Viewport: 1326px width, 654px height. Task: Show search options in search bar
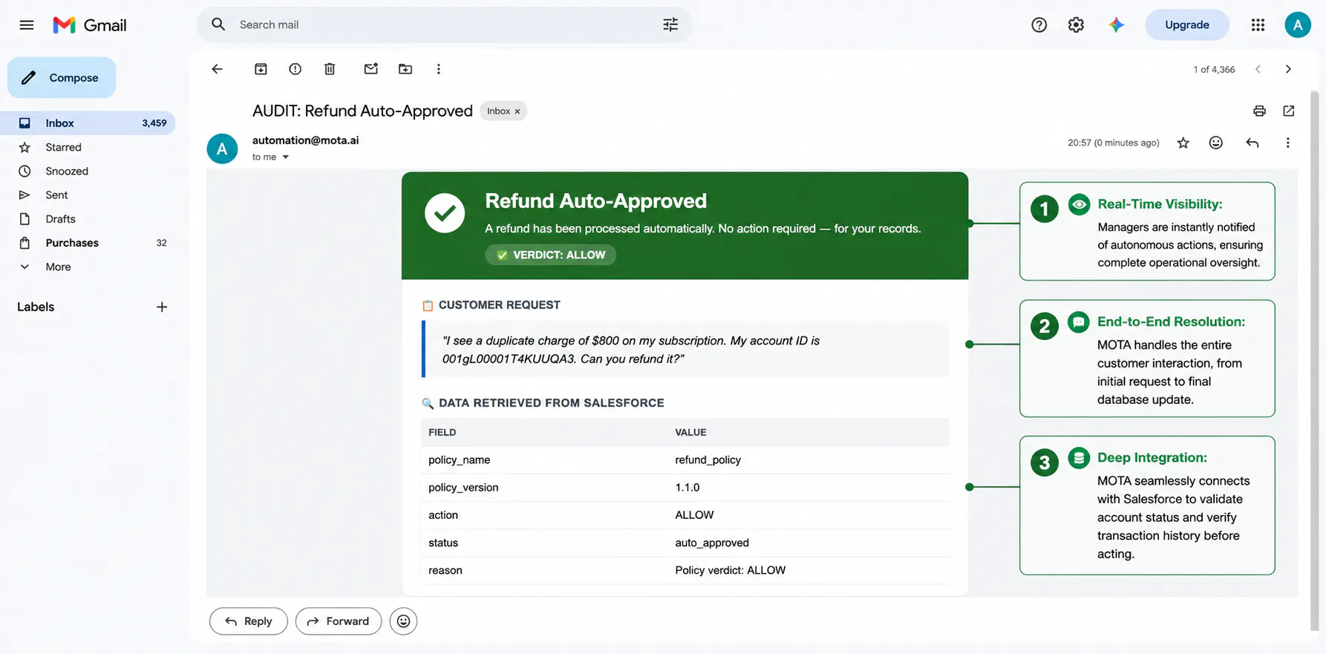point(670,24)
